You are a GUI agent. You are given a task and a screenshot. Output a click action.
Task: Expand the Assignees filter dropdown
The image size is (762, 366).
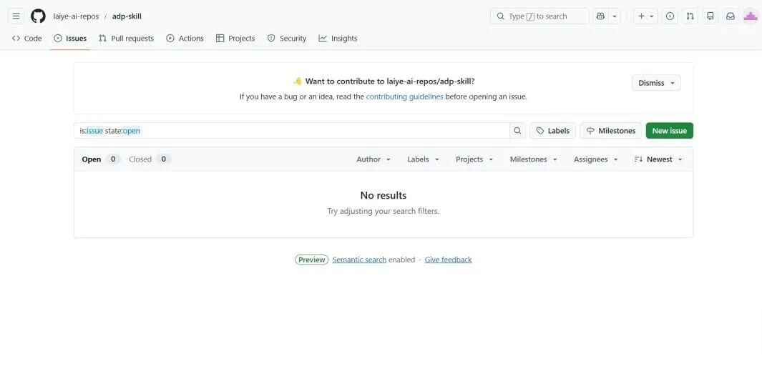tap(595, 159)
